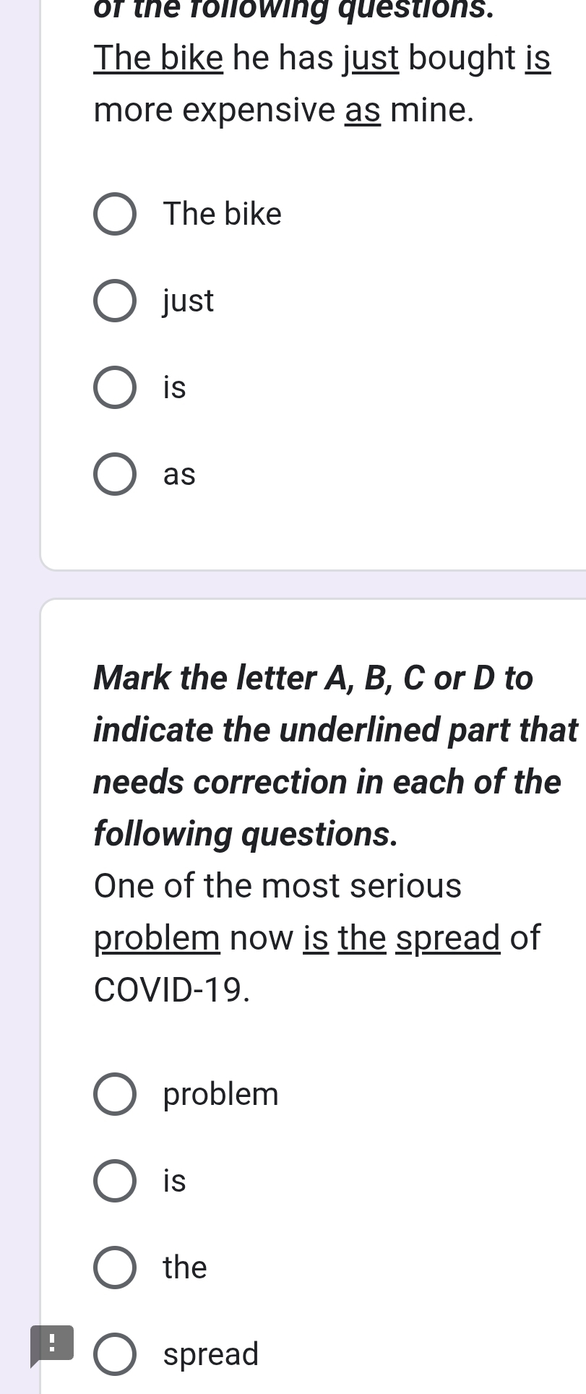This screenshot has width=586, height=1394.
Task: Select the "problem" answer radio circle
Action: [114, 1095]
